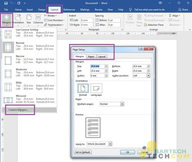Open Customize Quick Access Toolbar arrow
The image size is (192, 162).
pos(24,3)
